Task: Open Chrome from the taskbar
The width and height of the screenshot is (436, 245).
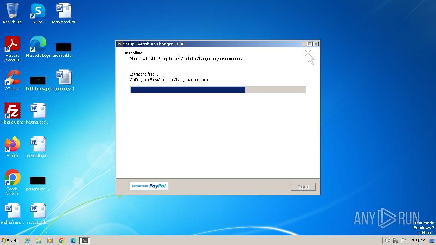Action: coord(62,241)
